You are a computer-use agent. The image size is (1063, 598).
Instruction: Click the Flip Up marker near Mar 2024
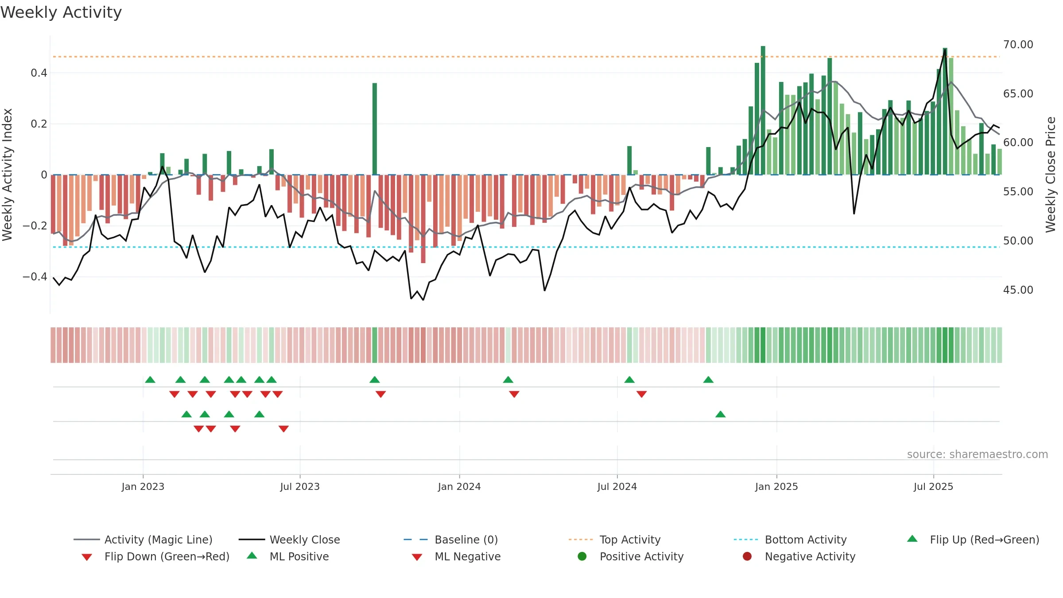click(508, 380)
